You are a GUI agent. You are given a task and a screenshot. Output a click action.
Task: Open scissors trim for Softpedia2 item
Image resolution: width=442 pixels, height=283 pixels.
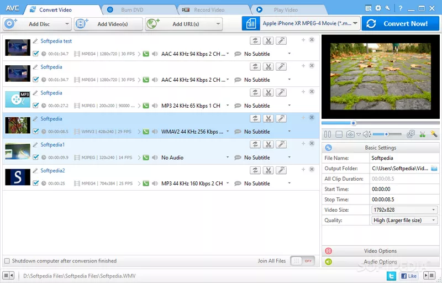268,170
